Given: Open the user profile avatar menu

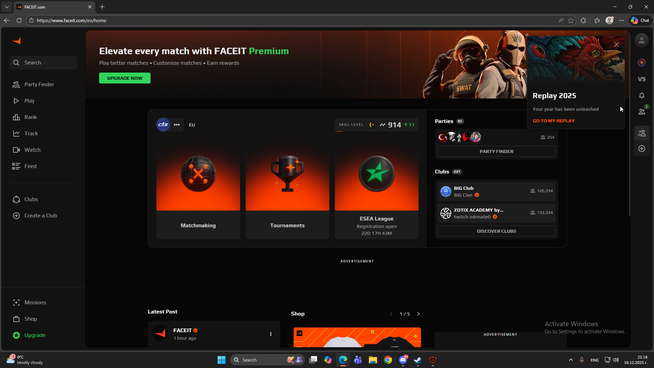Looking at the screenshot, I should coord(642,41).
